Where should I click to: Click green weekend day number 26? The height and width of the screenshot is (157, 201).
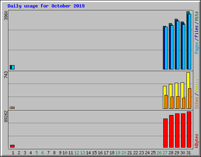pos(159,153)
